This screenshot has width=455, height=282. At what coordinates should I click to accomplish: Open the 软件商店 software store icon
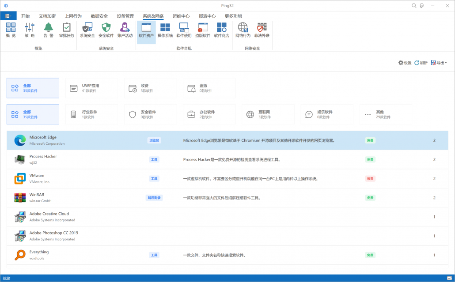222,30
